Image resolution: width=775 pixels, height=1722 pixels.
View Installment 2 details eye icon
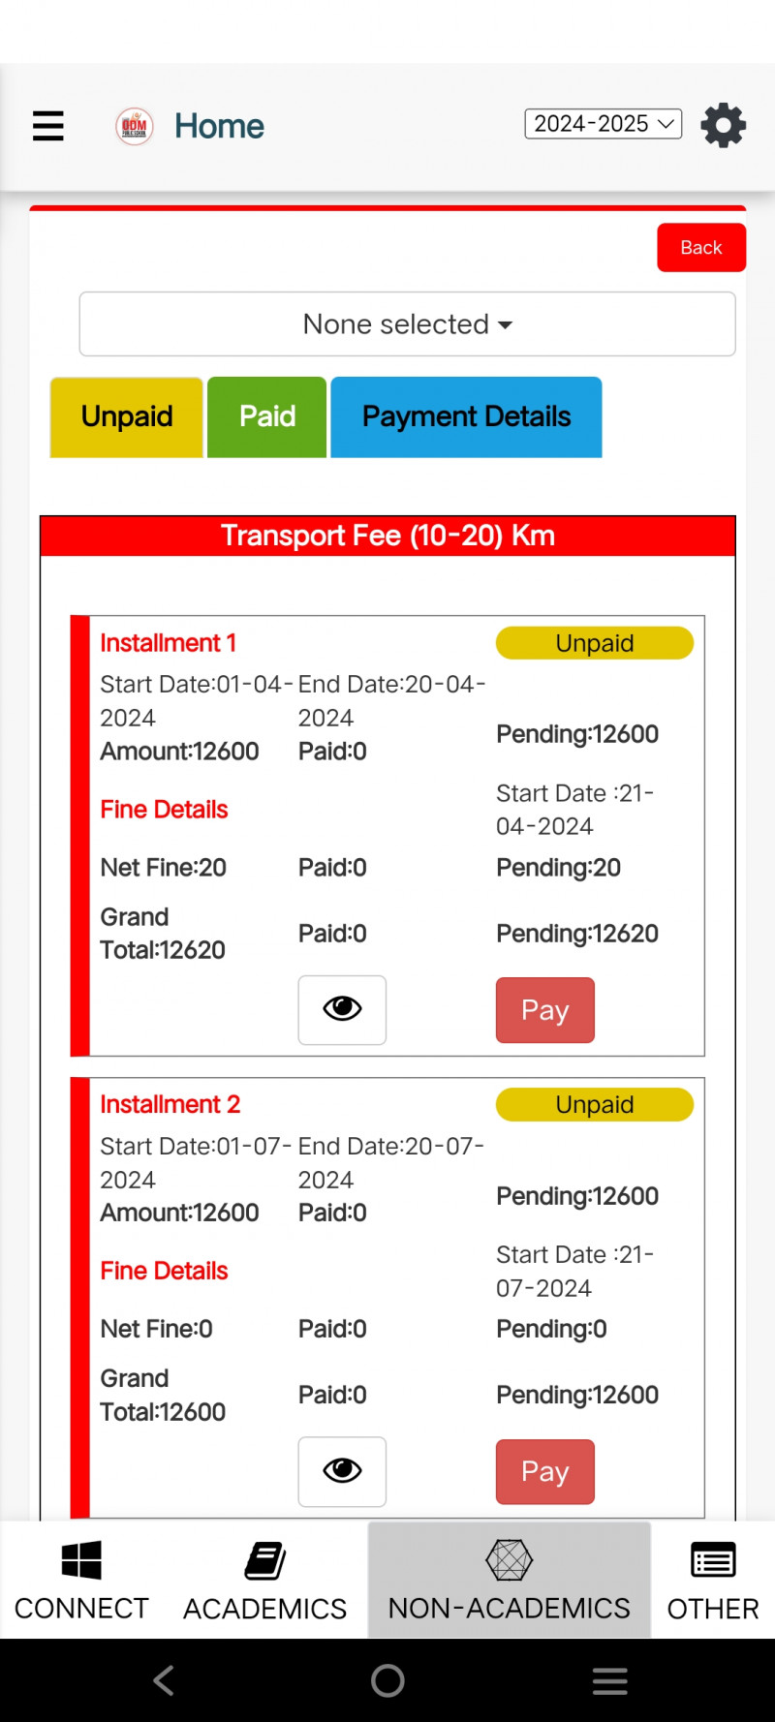pyautogui.click(x=342, y=1471)
